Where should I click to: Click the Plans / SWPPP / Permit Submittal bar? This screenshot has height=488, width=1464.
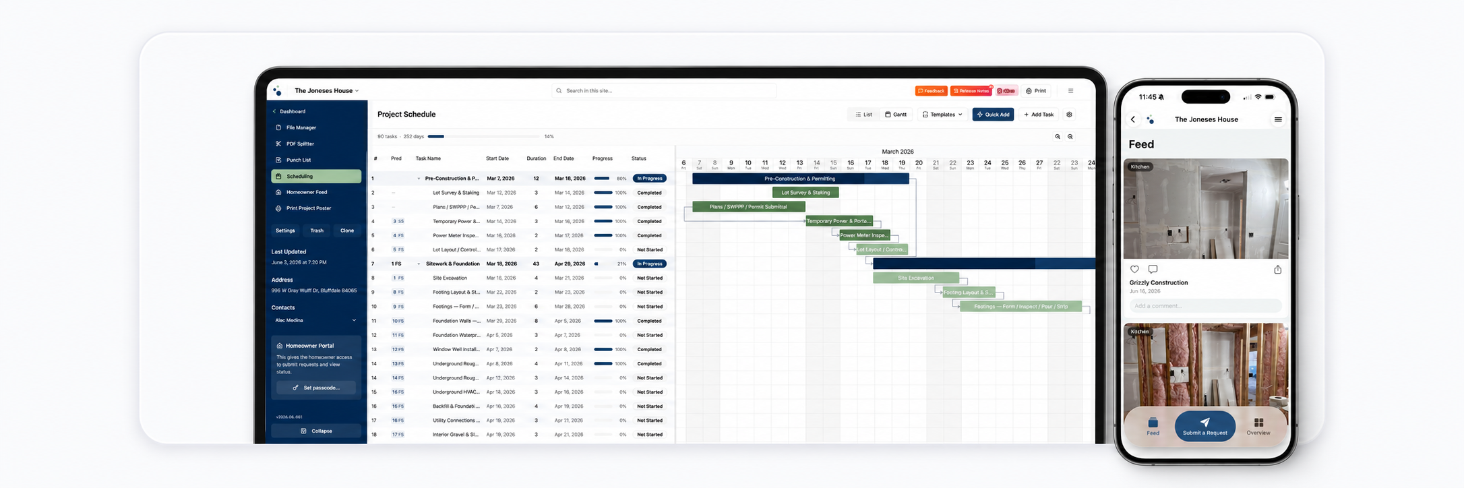click(748, 207)
